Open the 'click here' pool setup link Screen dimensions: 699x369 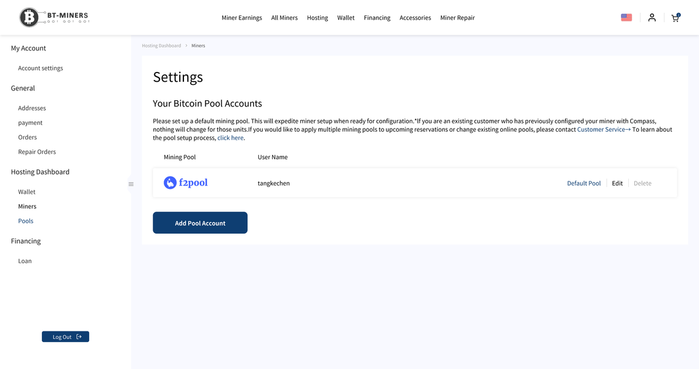coord(231,138)
